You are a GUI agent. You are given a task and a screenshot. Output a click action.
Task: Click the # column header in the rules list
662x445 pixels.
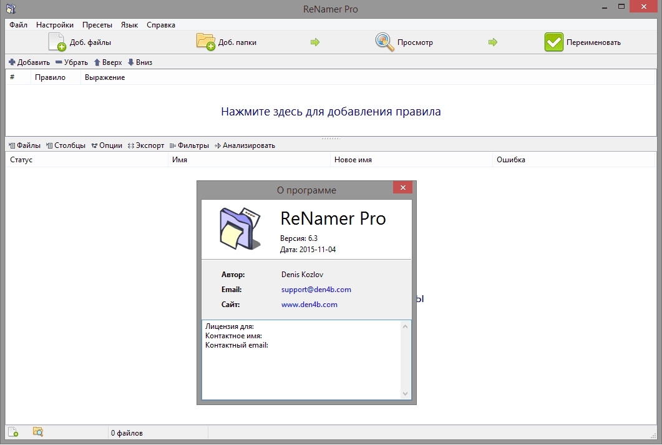click(18, 77)
